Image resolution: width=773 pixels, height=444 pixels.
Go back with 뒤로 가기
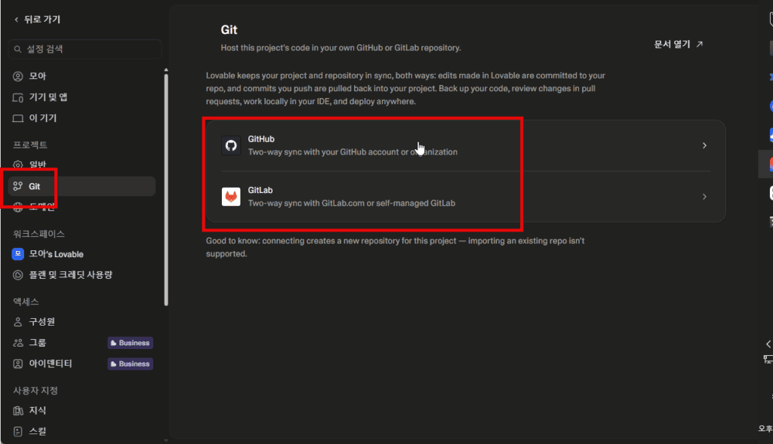tap(38, 19)
